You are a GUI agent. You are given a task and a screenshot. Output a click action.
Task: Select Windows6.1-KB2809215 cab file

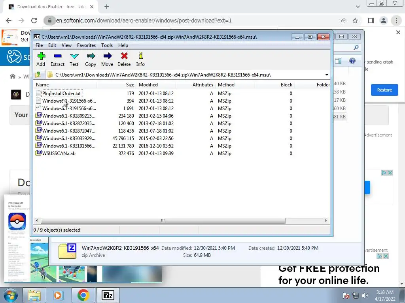tap(69, 116)
